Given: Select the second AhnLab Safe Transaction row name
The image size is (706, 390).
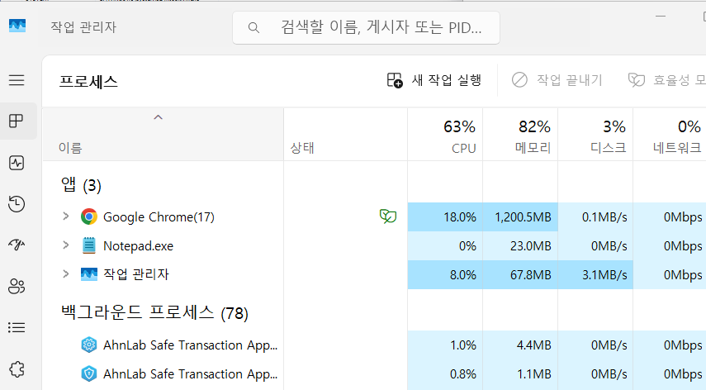Looking at the screenshot, I should point(190,373).
